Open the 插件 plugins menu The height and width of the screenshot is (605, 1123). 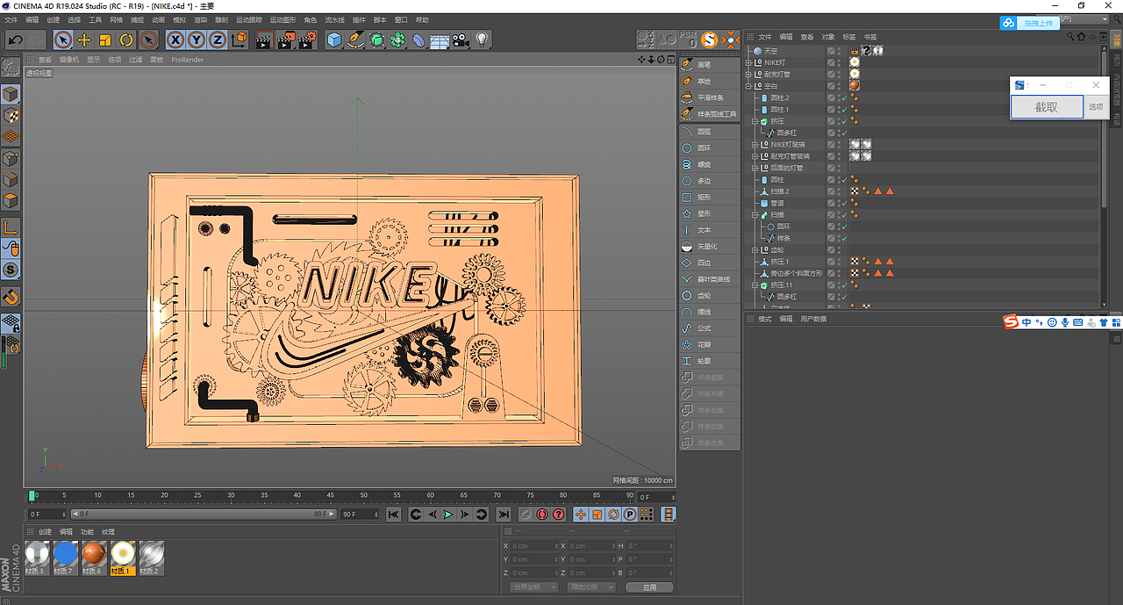pos(359,19)
